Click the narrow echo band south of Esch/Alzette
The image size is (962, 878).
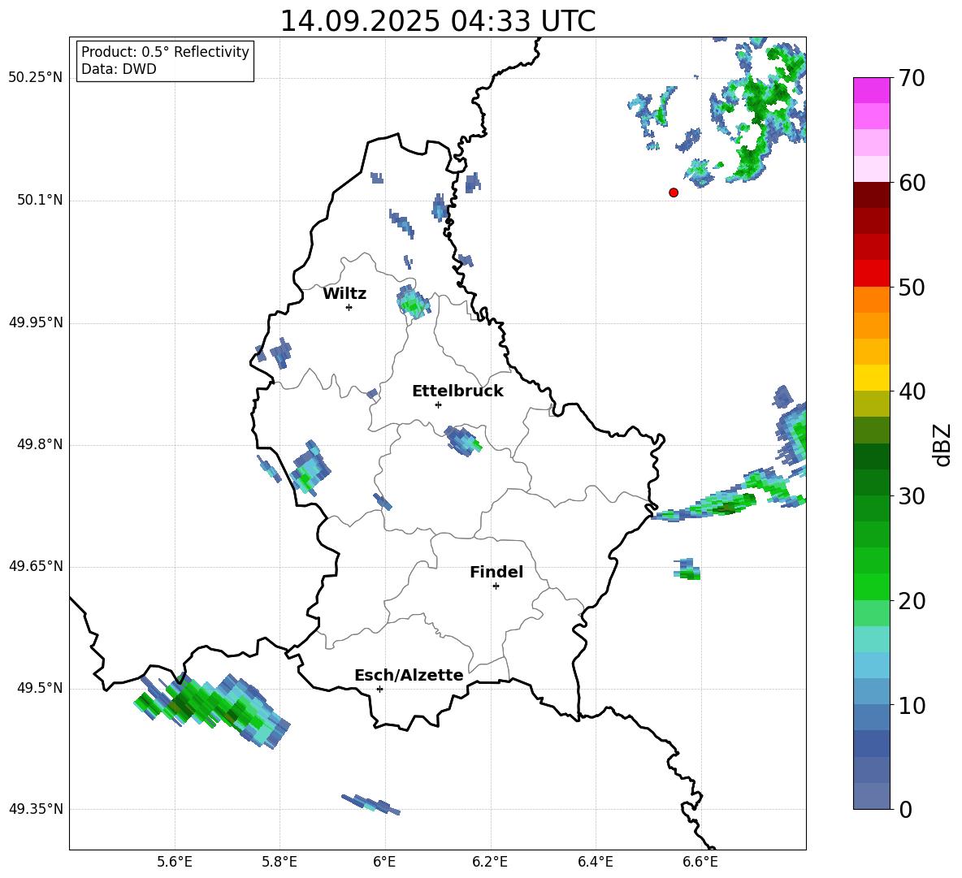370,803
